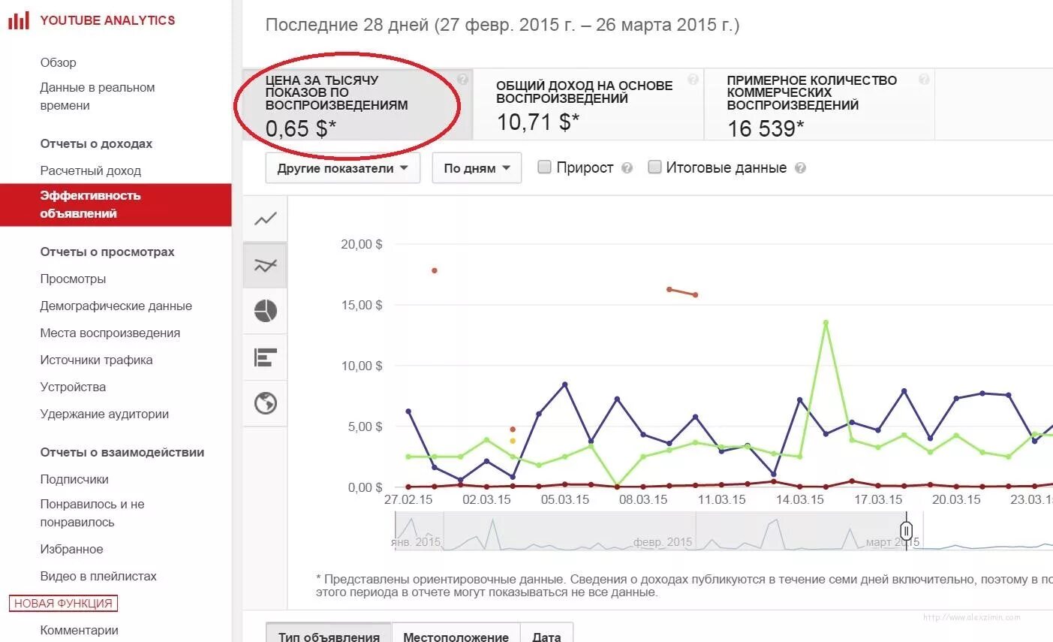Select the Общий доход на основе воспроизведений card

pyautogui.click(x=589, y=104)
